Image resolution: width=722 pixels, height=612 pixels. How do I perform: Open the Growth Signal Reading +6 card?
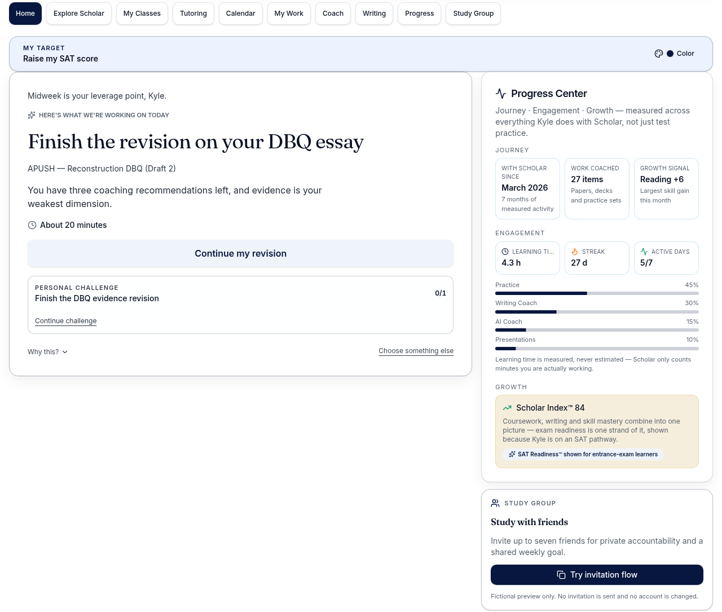[x=666, y=188]
